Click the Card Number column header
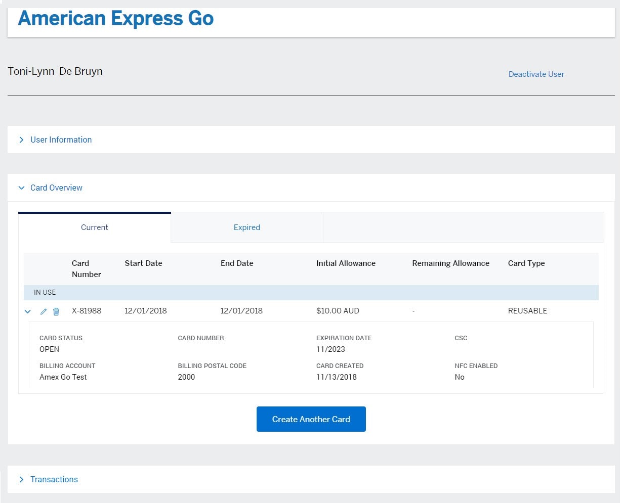 [86, 269]
